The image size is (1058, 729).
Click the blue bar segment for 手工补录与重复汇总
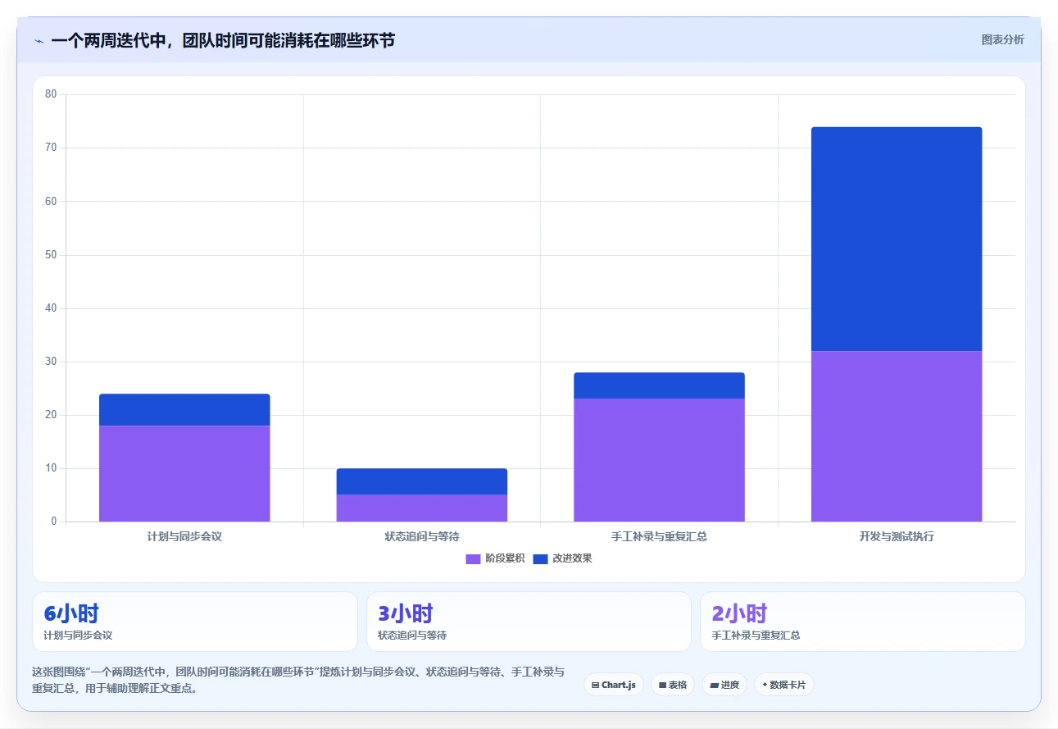pyautogui.click(x=659, y=385)
